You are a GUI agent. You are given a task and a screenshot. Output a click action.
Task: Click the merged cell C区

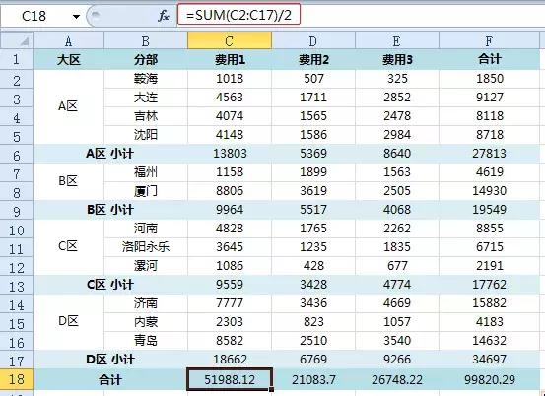pyautogui.click(x=68, y=246)
